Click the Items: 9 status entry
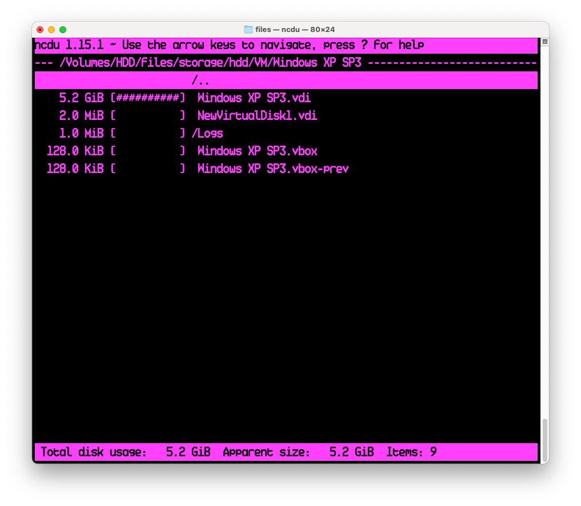 tap(412, 452)
